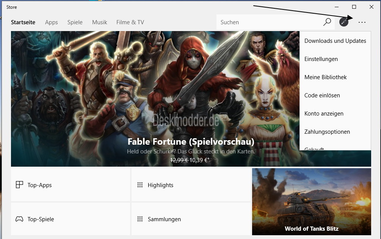Click the Sammlungen dots icon

(140, 219)
